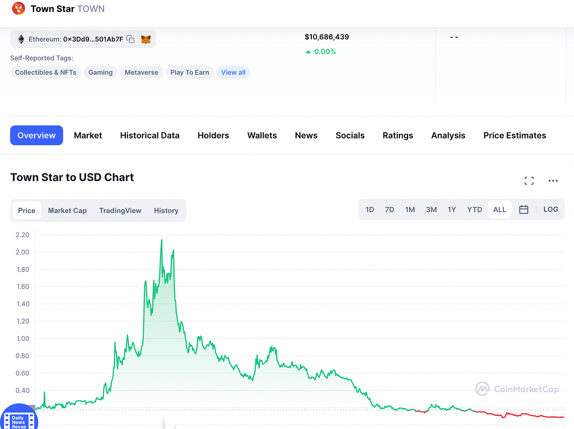Open the Wallets tab
The image size is (574, 429).
click(262, 135)
